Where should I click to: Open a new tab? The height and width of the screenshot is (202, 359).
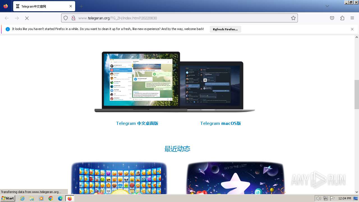[81, 6]
